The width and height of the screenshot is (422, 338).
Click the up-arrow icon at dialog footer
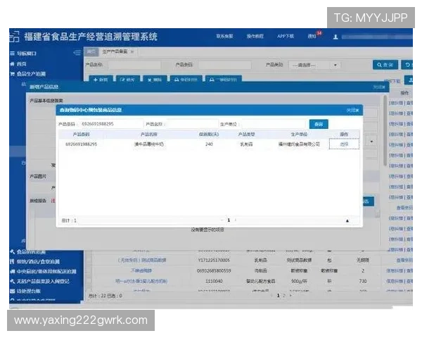coord(347,220)
